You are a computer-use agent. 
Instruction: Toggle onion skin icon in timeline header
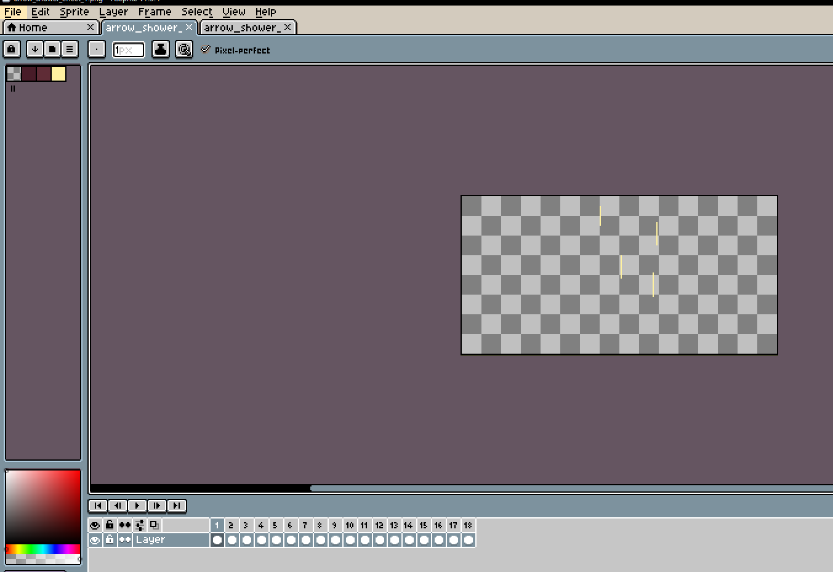tap(155, 525)
